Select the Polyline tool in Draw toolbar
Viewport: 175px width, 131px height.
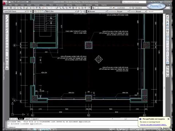coord(7,22)
